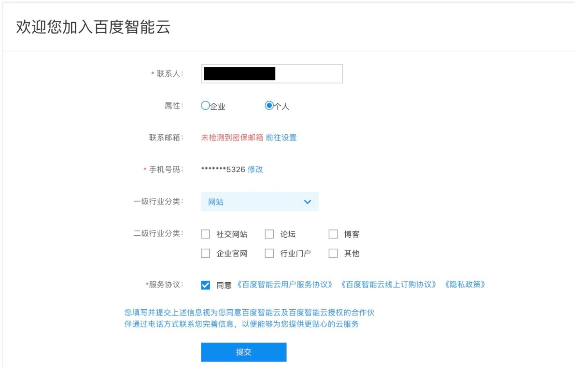Click the 未检测到密保邮箱 warning text
The width and height of the screenshot is (577, 370).
(x=232, y=137)
